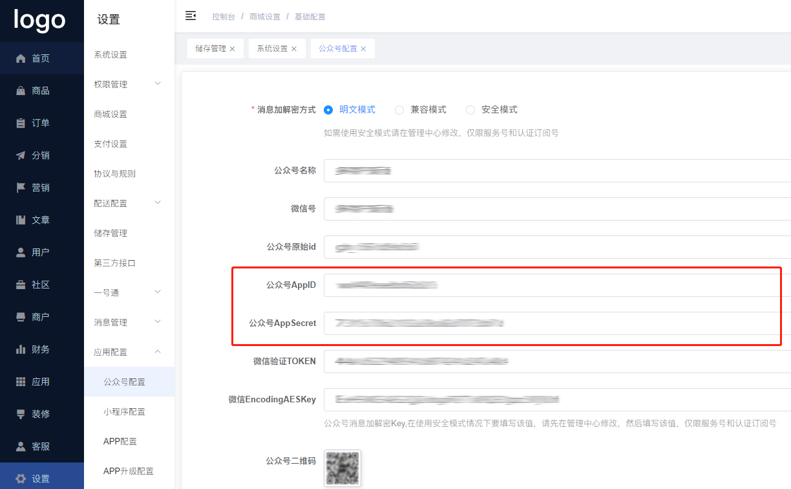Choose 安全模式 radio option

point(470,110)
